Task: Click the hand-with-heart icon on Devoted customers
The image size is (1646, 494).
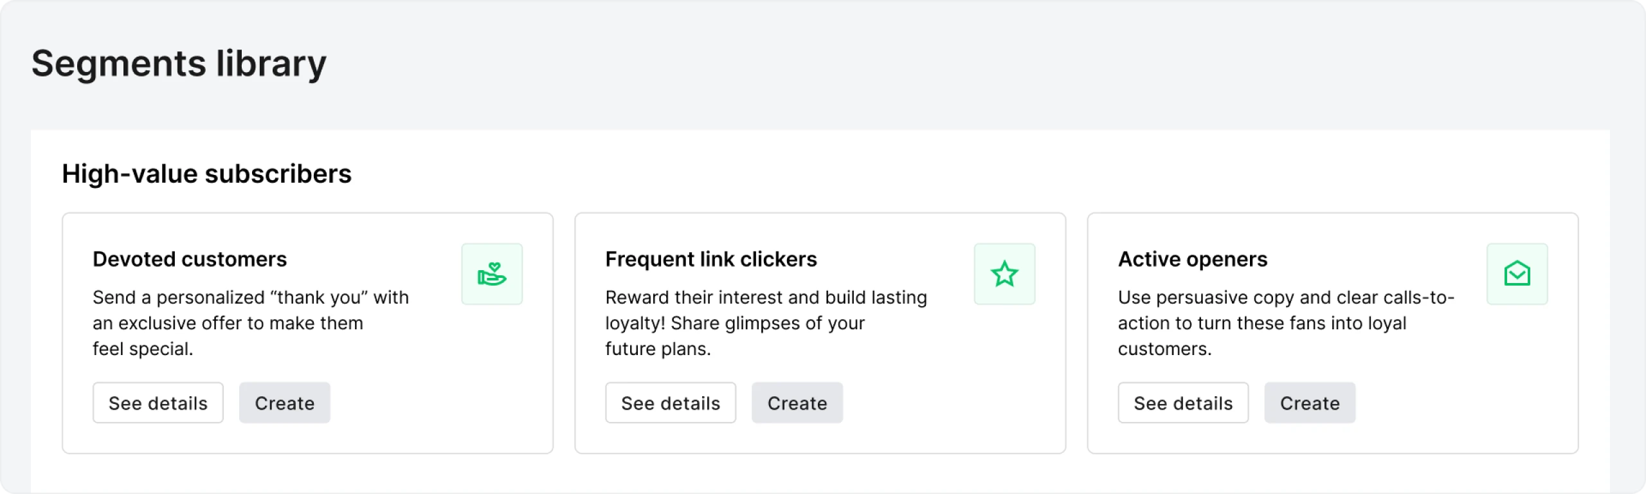Action: click(492, 274)
